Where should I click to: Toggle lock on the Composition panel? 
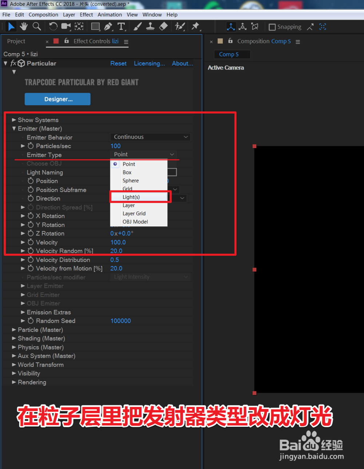(230, 41)
